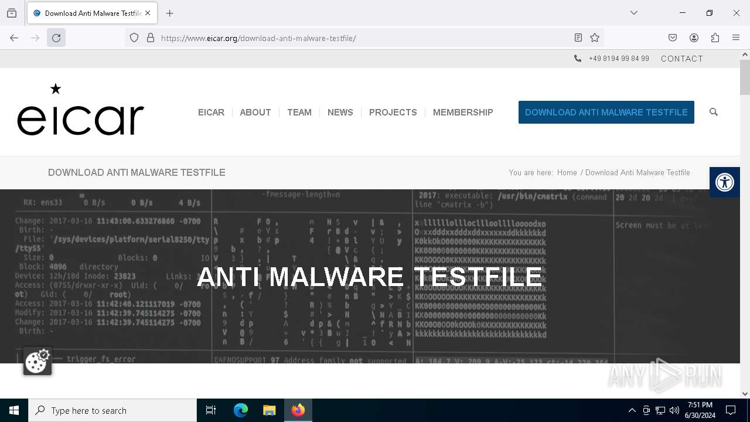
Task: Open a new browser tab
Action: pyautogui.click(x=170, y=13)
